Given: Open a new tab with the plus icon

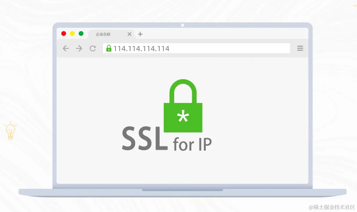Looking at the screenshot, I should coord(140,34).
